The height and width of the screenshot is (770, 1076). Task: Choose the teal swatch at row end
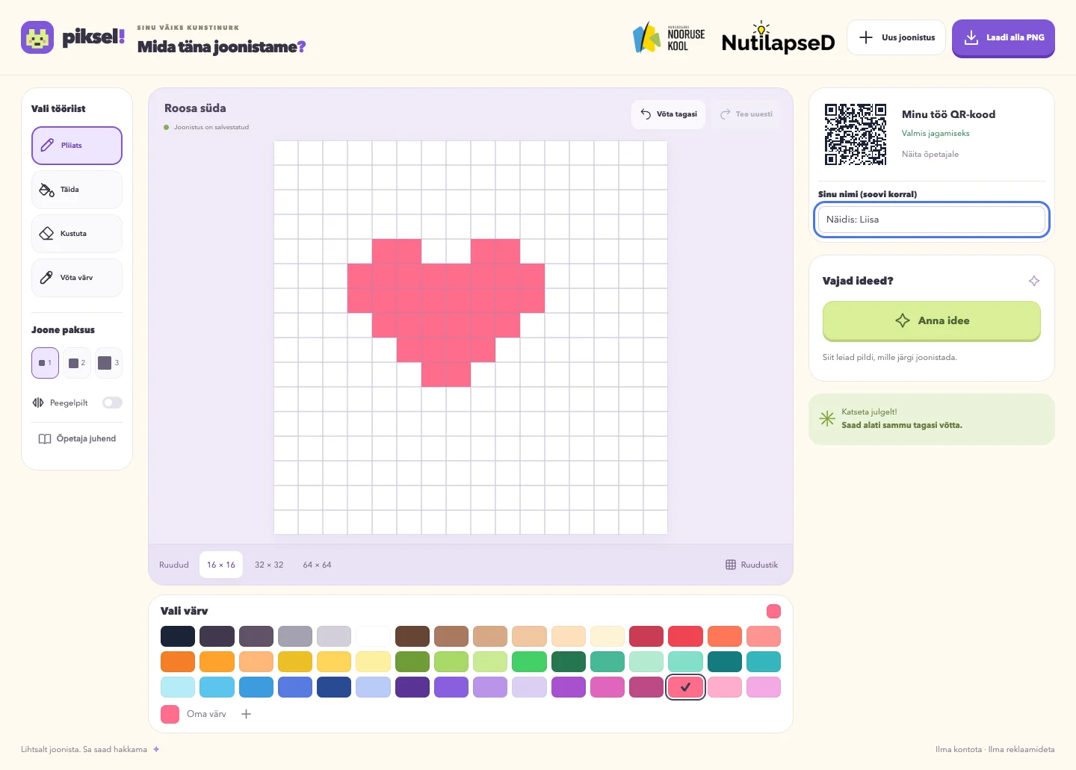pyautogui.click(x=764, y=662)
